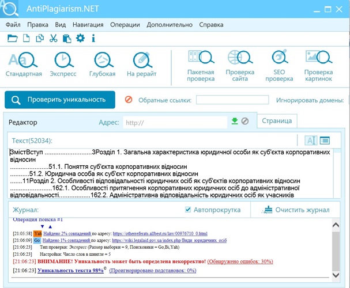
Task: Maximize the AntiPlagiarism.NET window
Action: (328, 9)
